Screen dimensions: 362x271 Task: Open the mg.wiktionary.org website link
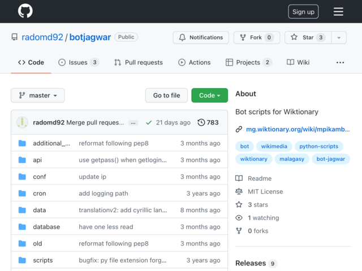click(298, 129)
